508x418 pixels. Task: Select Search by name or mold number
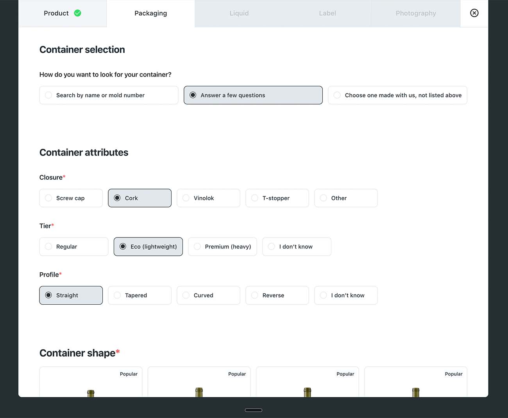pyautogui.click(x=109, y=95)
